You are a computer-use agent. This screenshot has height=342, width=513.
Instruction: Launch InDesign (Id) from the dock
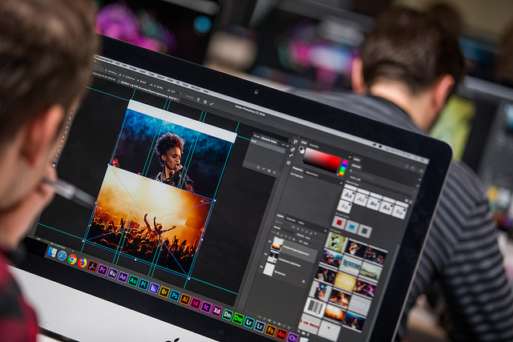click(x=196, y=304)
